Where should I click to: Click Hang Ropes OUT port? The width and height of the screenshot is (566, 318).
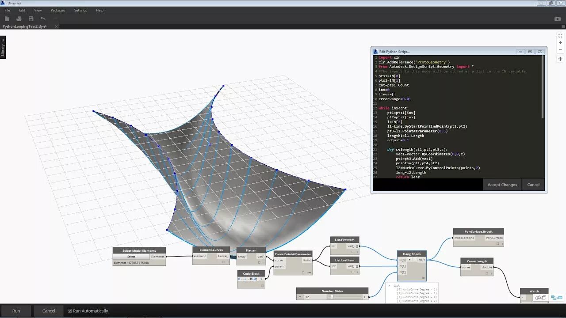click(422, 260)
